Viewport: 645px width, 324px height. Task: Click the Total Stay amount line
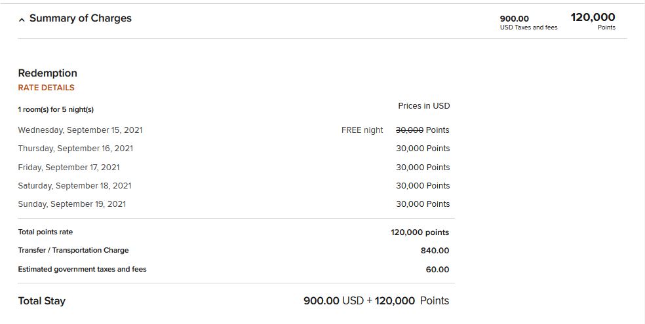(x=376, y=301)
